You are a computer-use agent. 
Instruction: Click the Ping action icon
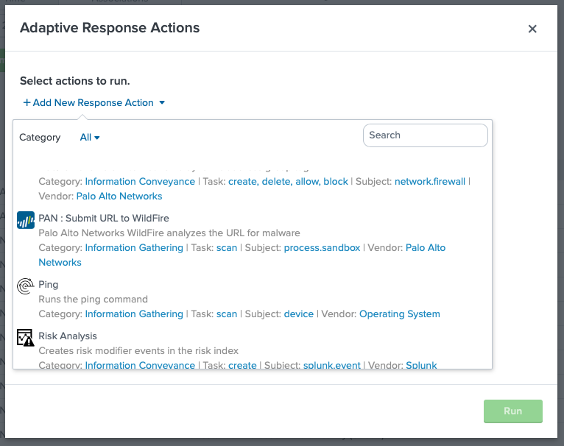(x=26, y=286)
